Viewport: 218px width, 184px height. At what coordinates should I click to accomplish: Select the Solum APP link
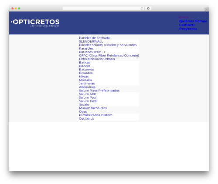coord(88,94)
